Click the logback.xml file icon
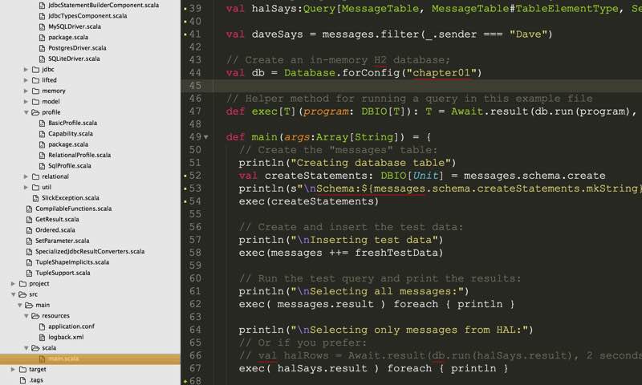The height and width of the screenshot is (385, 642). [x=42, y=338]
